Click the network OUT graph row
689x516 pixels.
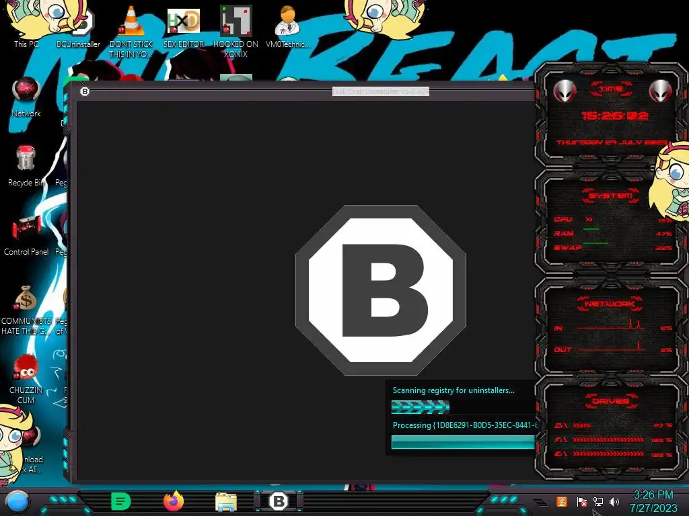[613, 347]
